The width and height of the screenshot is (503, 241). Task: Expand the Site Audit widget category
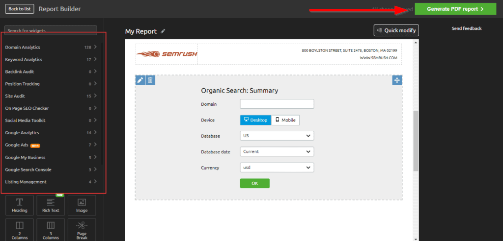point(51,96)
